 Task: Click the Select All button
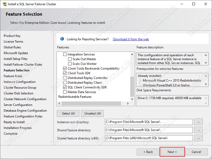[x=68, y=113]
